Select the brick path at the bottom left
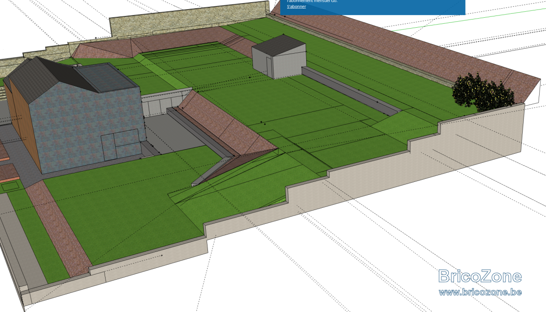This screenshot has height=312, width=546. coord(57,227)
